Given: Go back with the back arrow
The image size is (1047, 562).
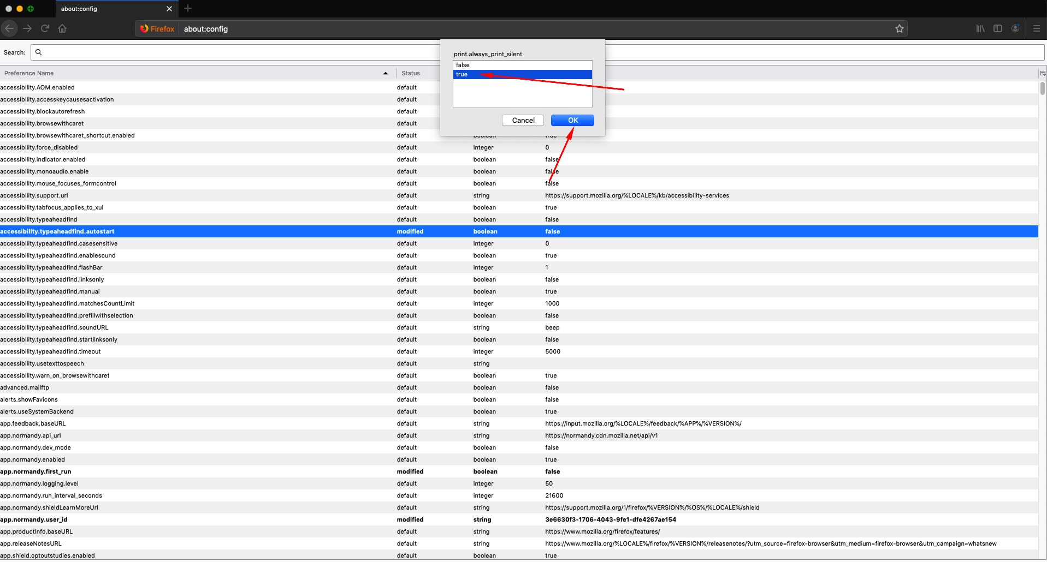Looking at the screenshot, I should point(9,28).
